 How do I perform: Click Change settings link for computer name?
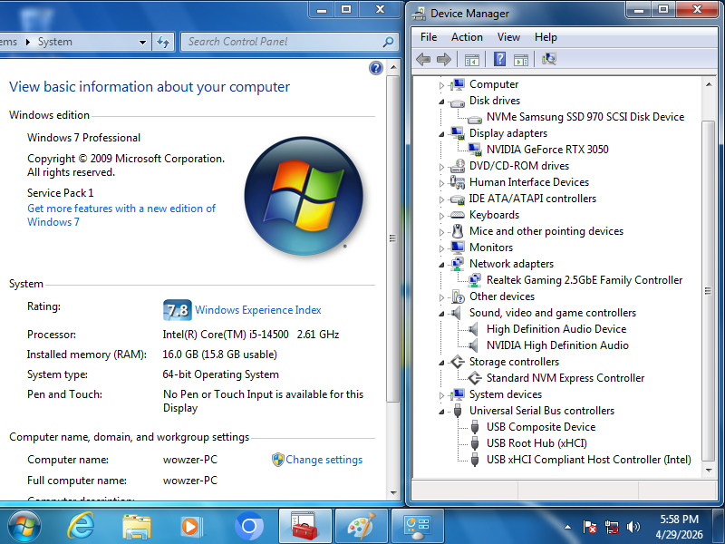pyautogui.click(x=324, y=460)
